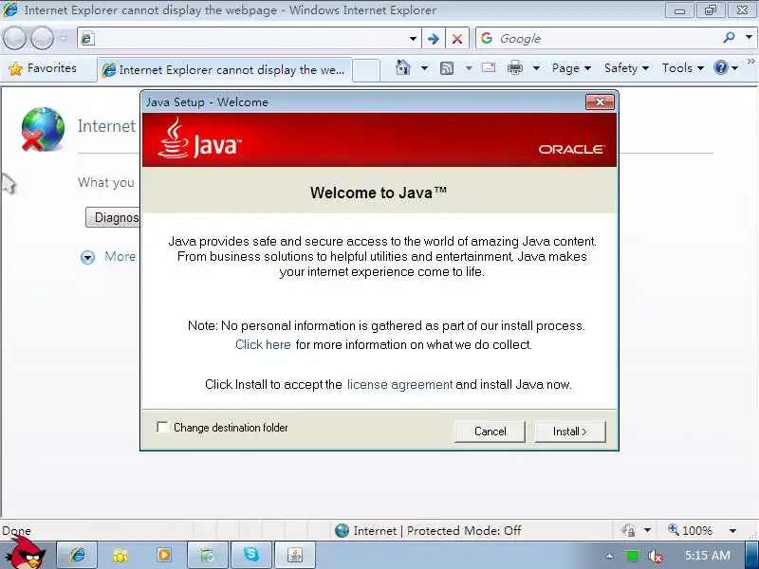
Task: Enable Change destination folder checkbox
Action: (x=162, y=428)
